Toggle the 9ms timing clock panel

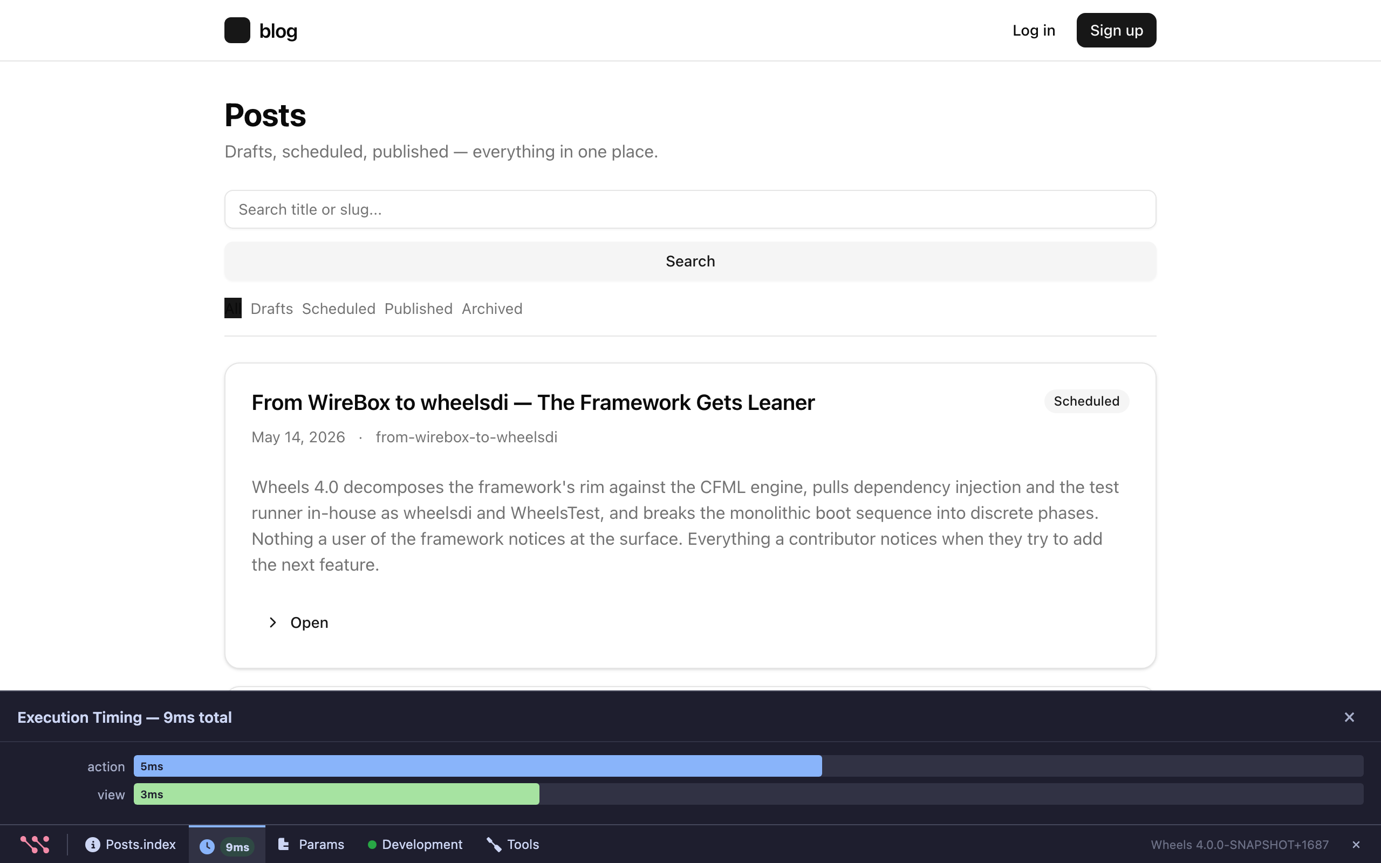[227, 845]
